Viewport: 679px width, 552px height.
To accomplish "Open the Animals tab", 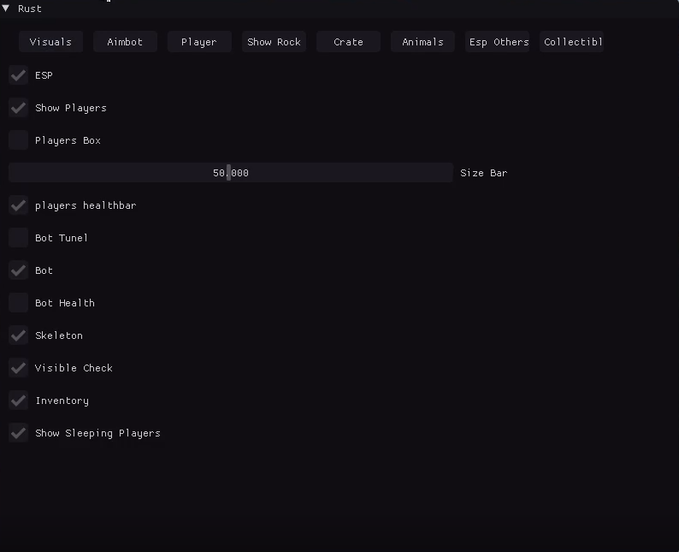I will 422,42.
